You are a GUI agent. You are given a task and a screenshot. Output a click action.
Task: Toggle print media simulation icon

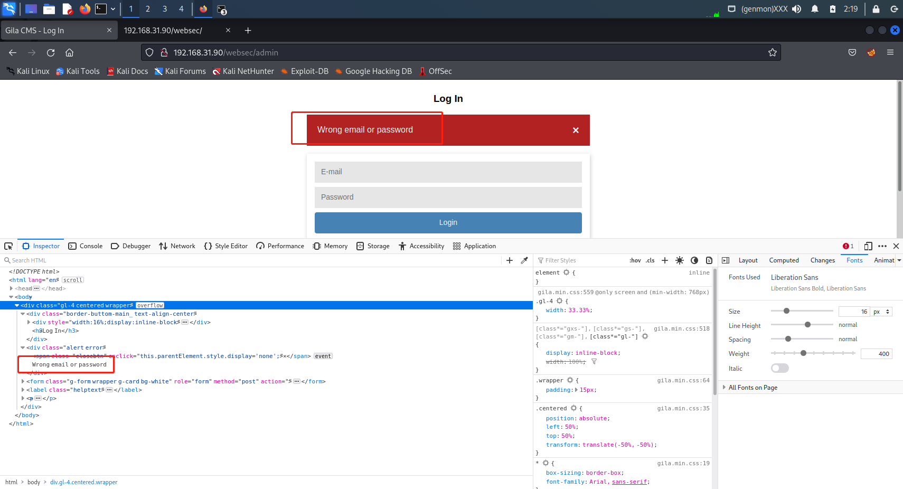pyautogui.click(x=709, y=260)
